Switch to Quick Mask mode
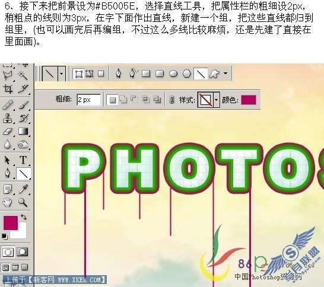The image size is (324, 287). 23,251
